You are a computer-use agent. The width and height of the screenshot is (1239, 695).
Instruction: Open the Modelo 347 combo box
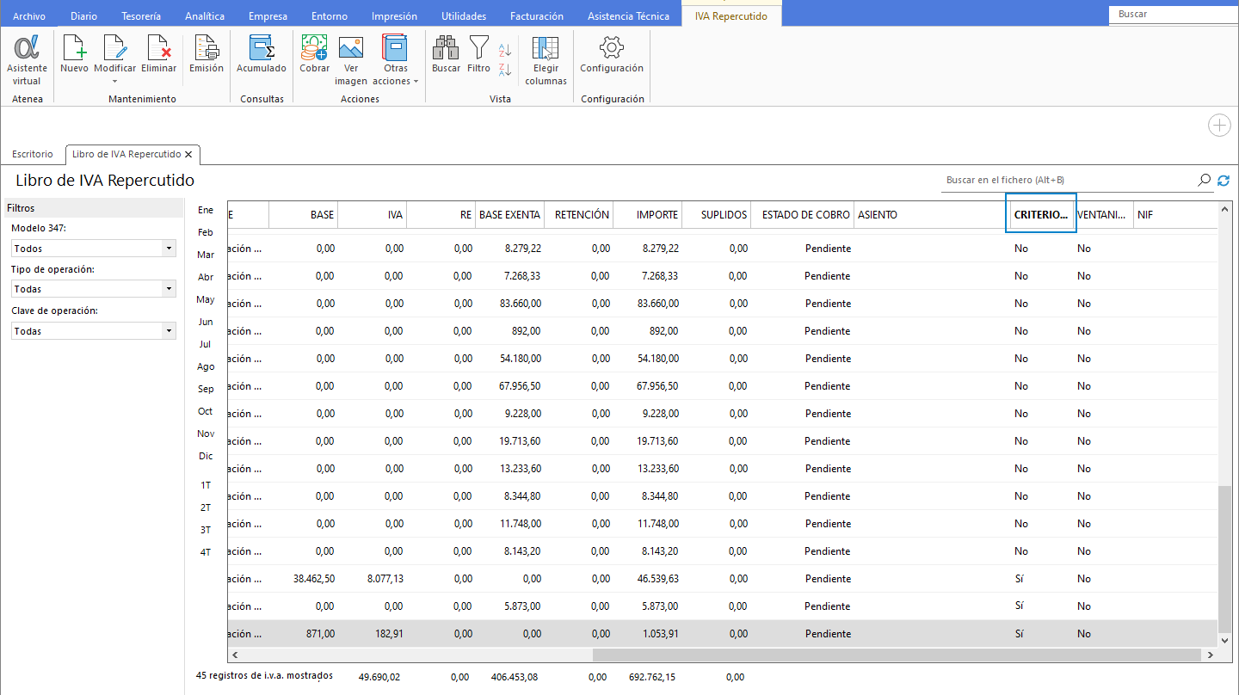pos(94,249)
